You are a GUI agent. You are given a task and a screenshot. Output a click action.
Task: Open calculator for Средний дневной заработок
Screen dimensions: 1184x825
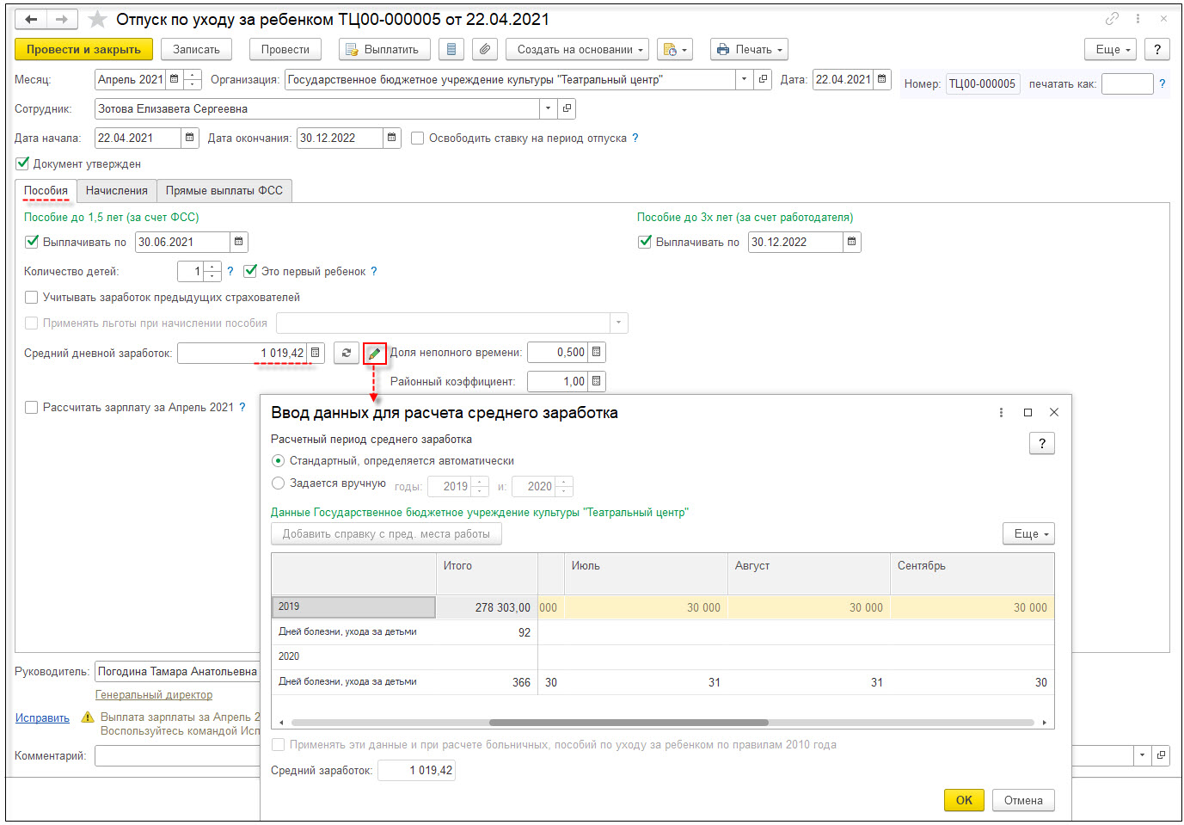(x=316, y=353)
